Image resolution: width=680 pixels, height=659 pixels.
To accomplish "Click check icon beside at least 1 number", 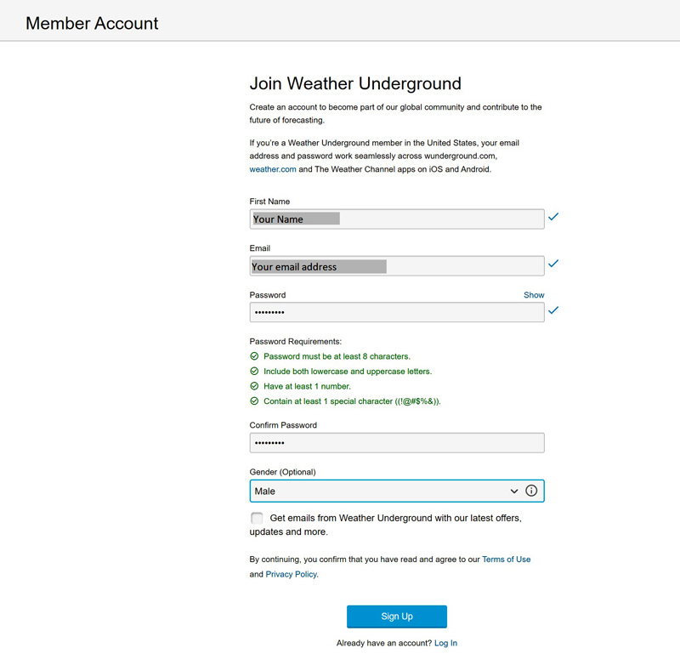I will (254, 386).
